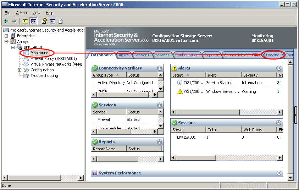Collapse the Services panel
The width and height of the screenshot is (299, 190).
[x=160, y=105]
